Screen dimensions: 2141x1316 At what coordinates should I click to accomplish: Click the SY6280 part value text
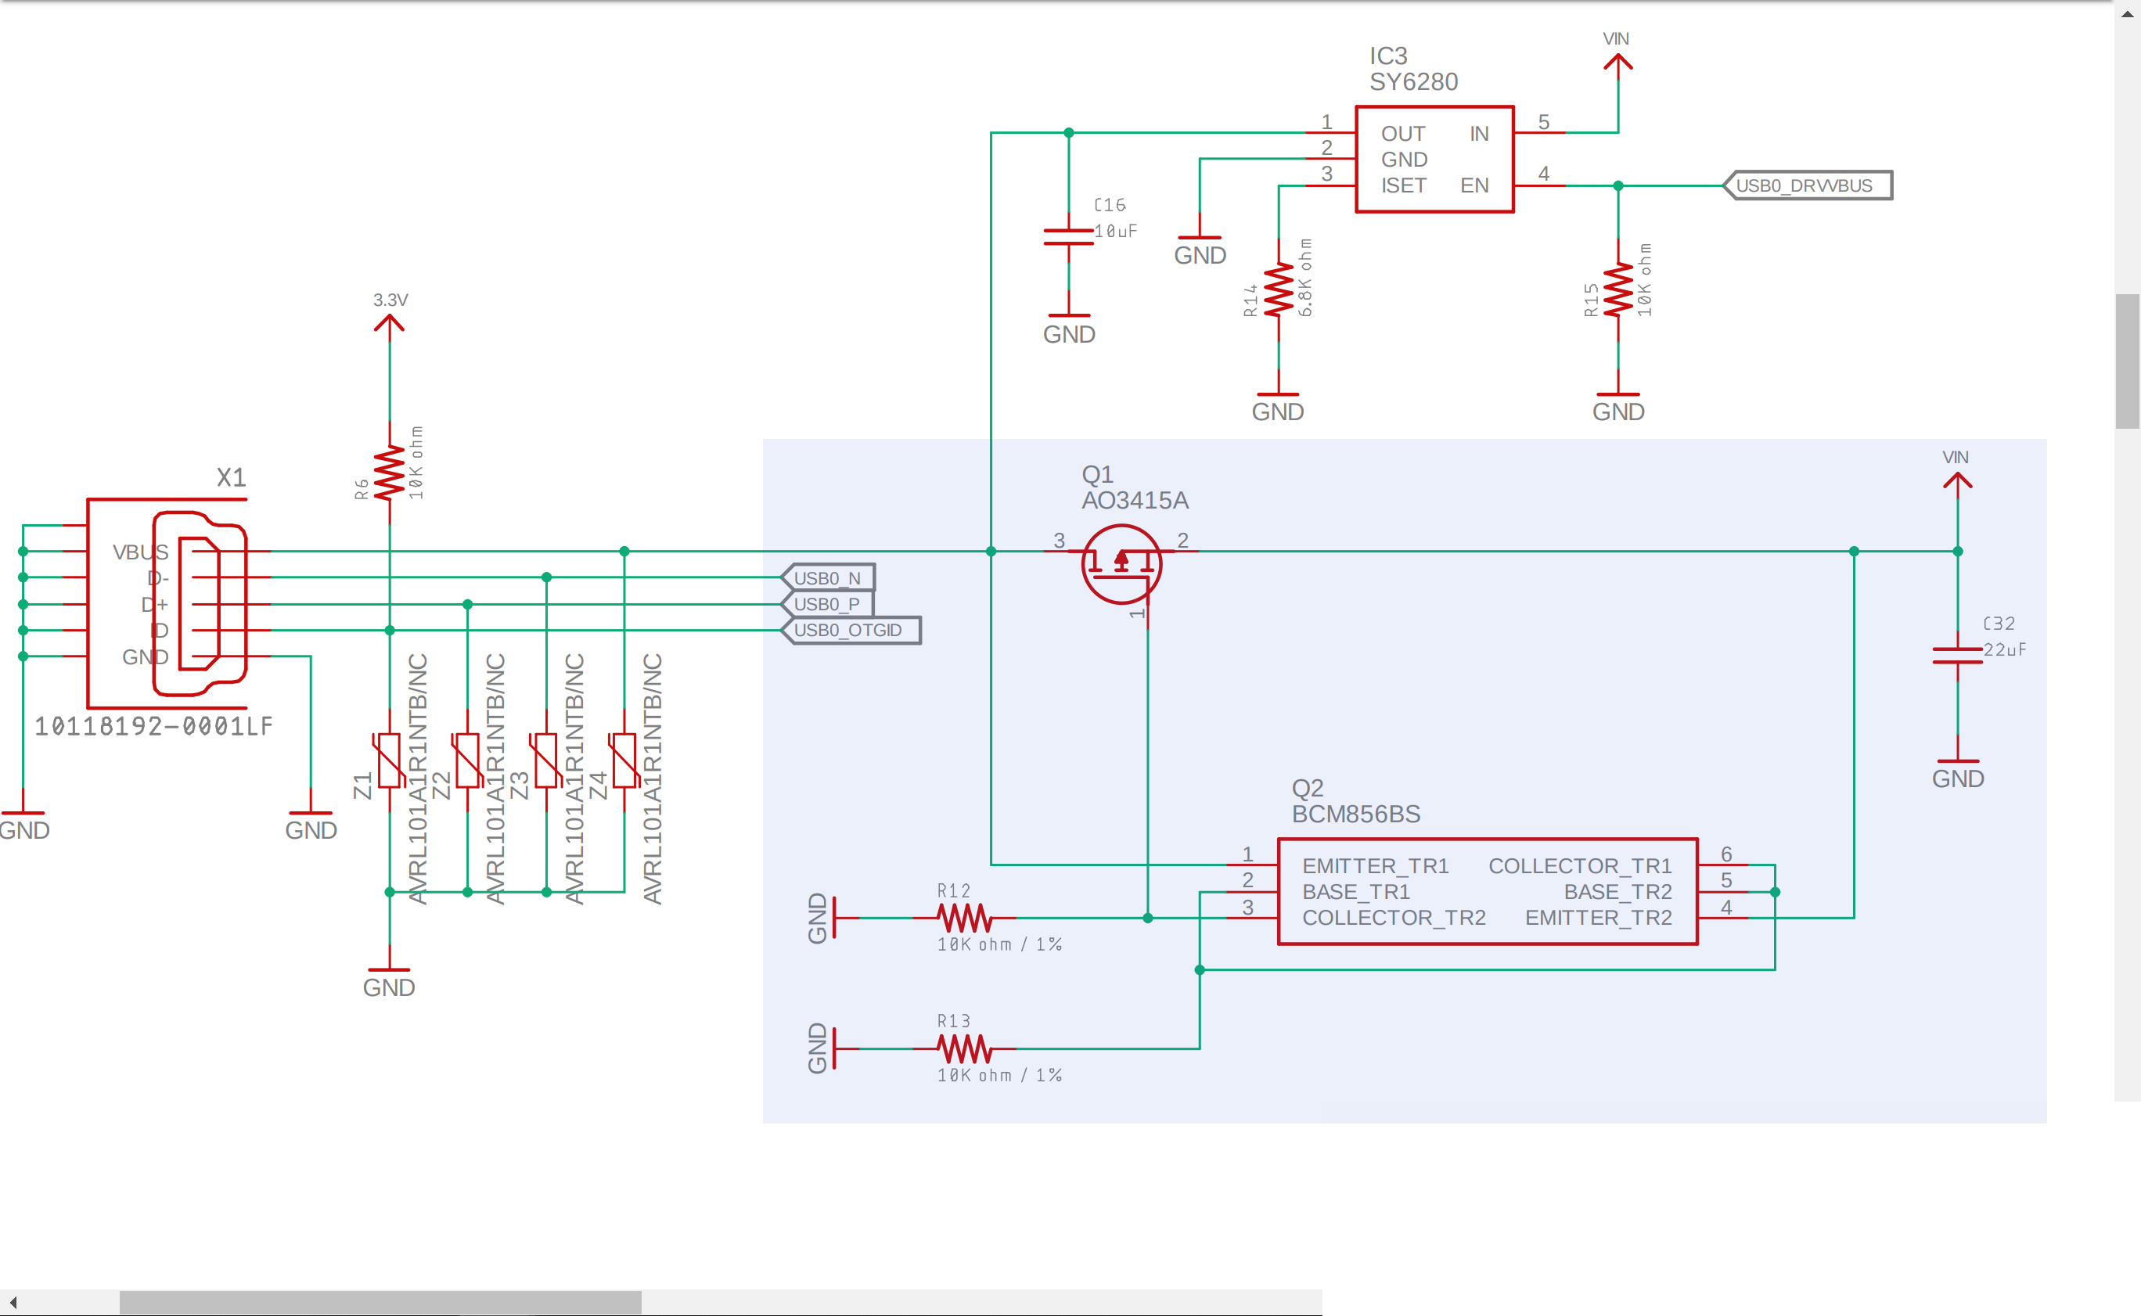click(x=1413, y=82)
